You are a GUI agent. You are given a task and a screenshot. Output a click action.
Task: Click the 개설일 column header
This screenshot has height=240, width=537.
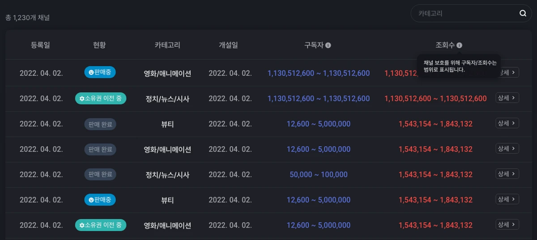pos(228,45)
